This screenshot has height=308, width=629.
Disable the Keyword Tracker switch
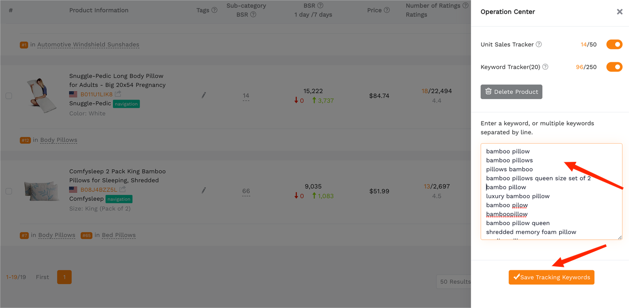pyautogui.click(x=614, y=67)
